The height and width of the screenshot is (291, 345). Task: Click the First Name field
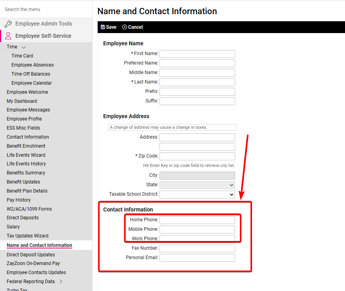(x=197, y=54)
